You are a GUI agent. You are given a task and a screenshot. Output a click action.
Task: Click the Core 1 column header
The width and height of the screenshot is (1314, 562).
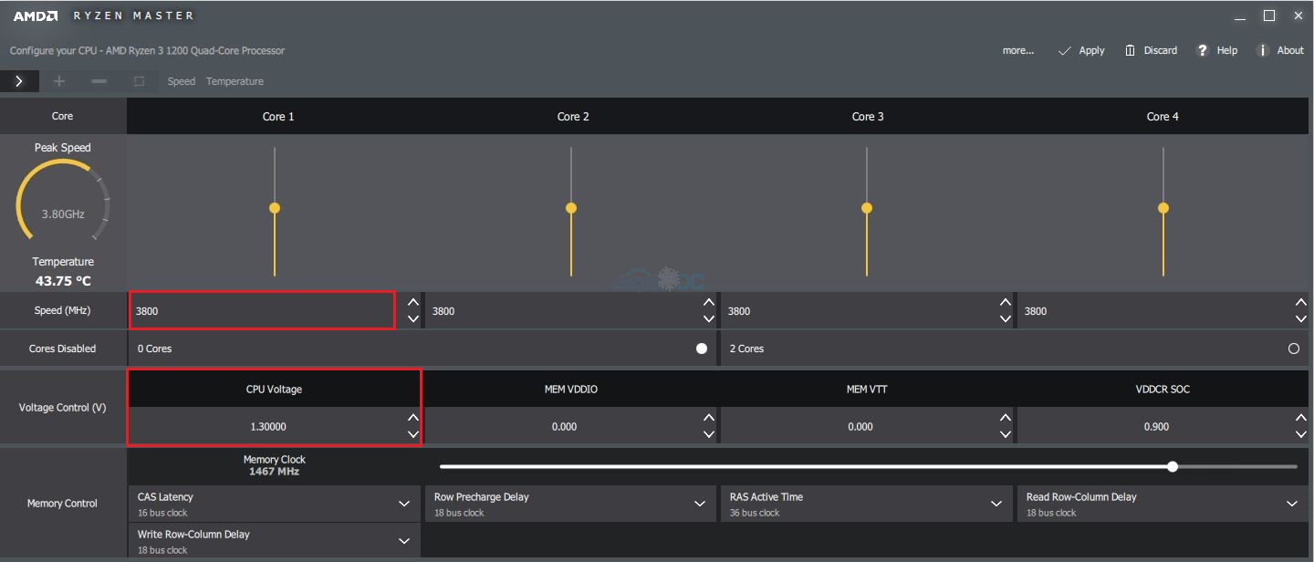coord(278,117)
